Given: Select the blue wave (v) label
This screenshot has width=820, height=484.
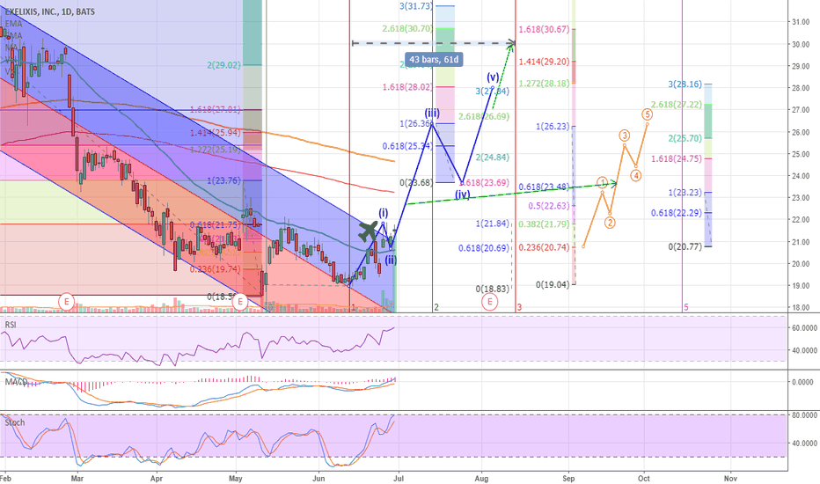Looking at the screenshot, I should pos(493,78).
